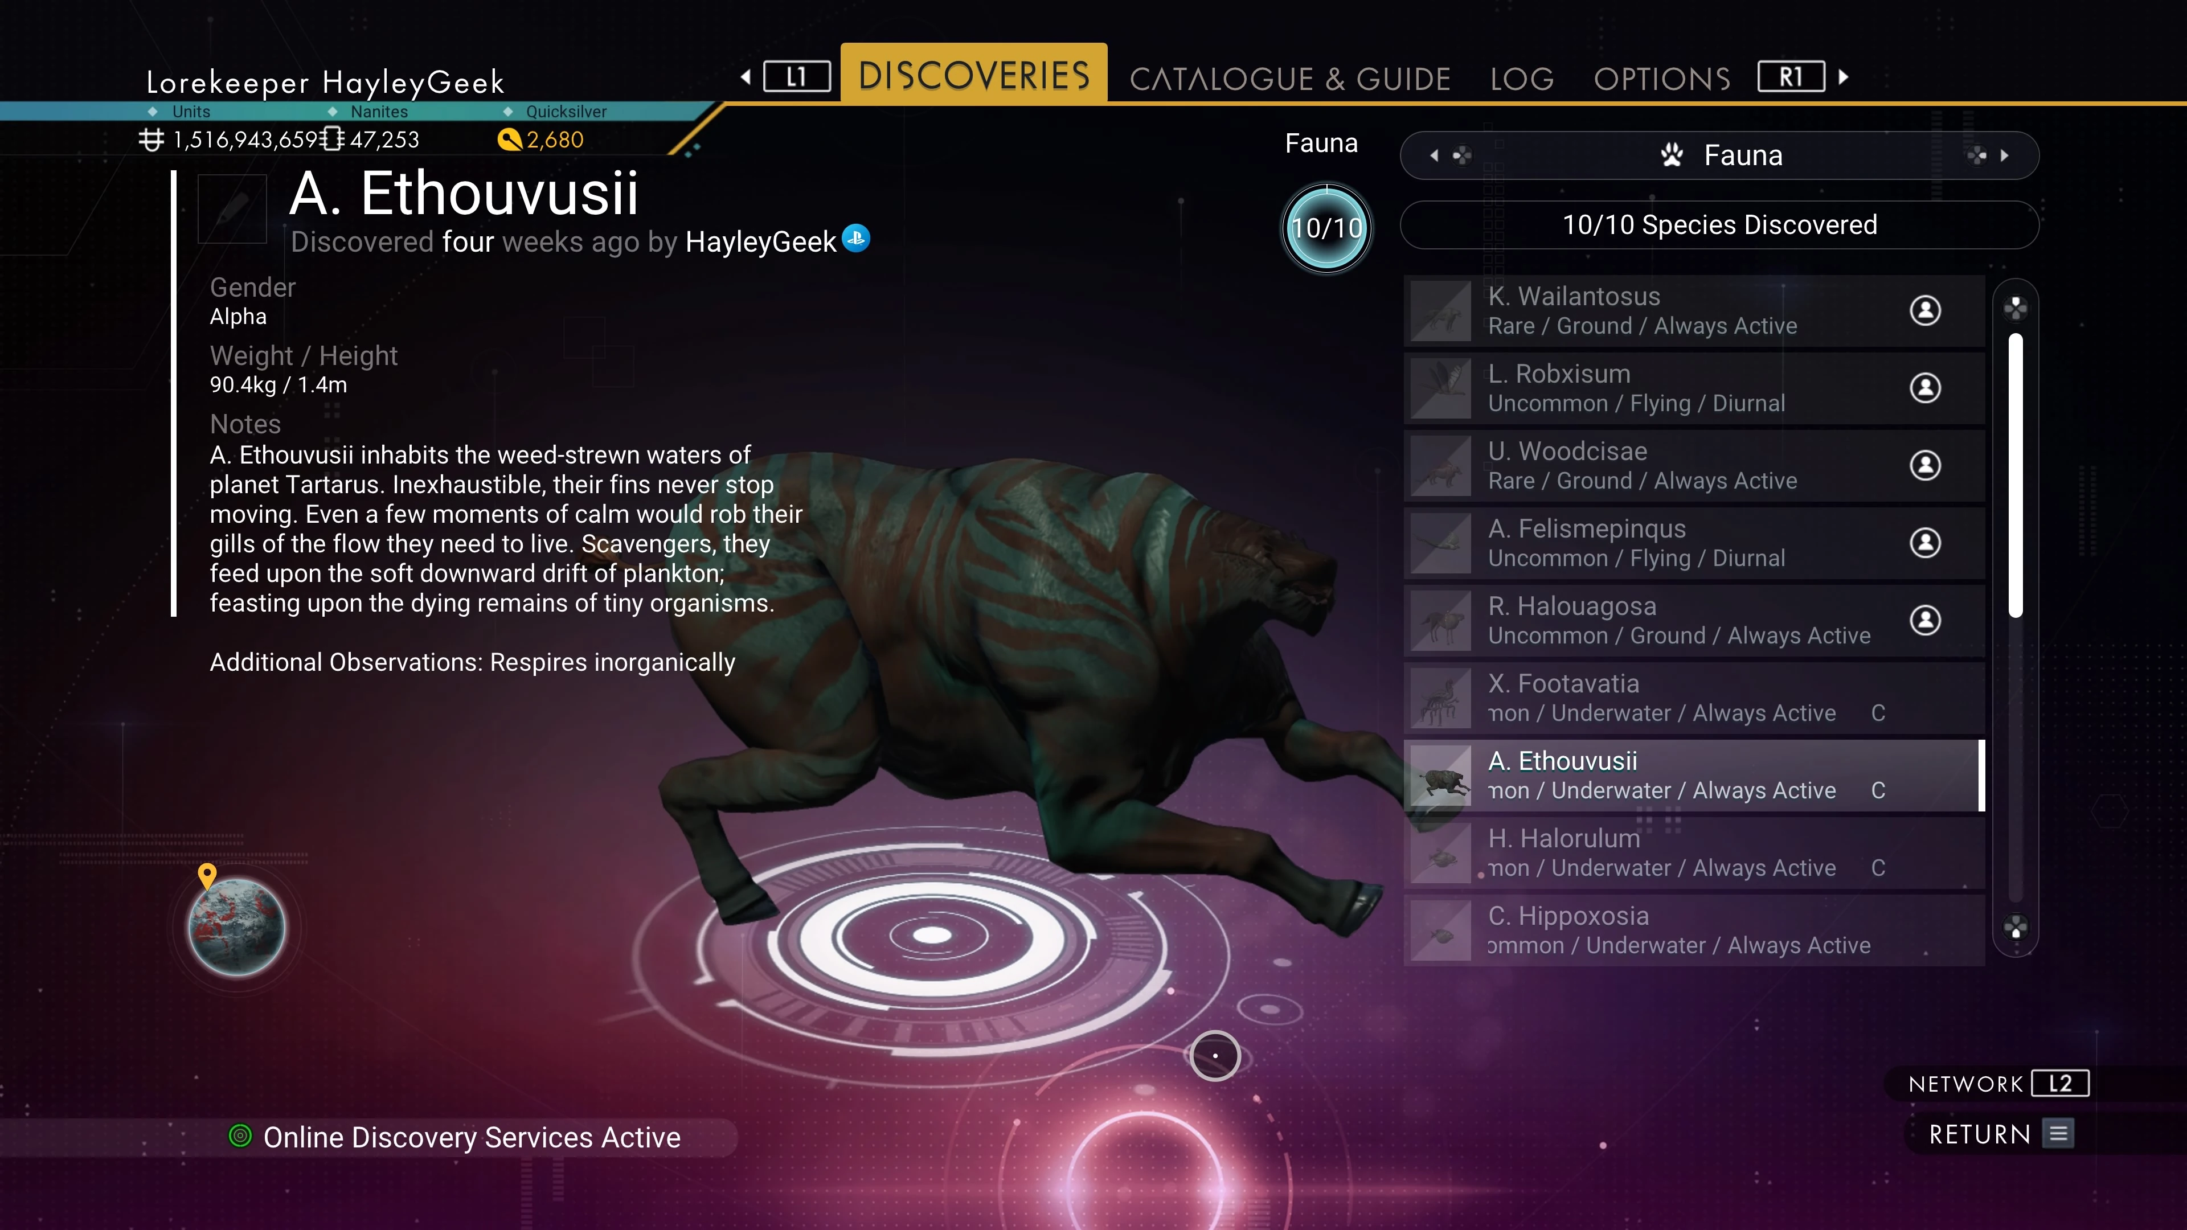Toggle the NETWORK L2 view

coord(1998,1083)
